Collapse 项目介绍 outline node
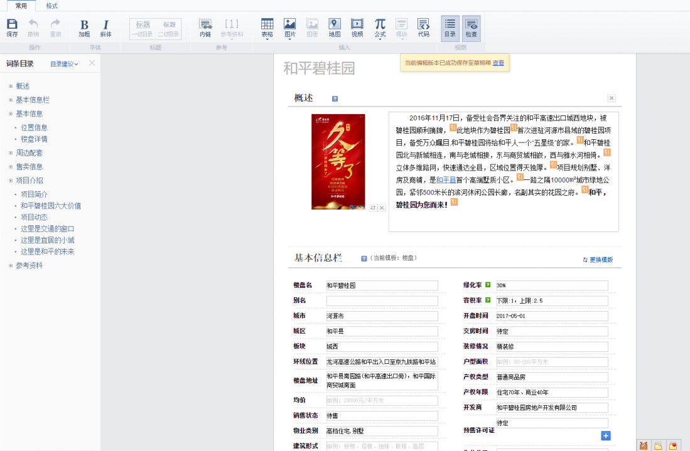 (x=11, y=180)
